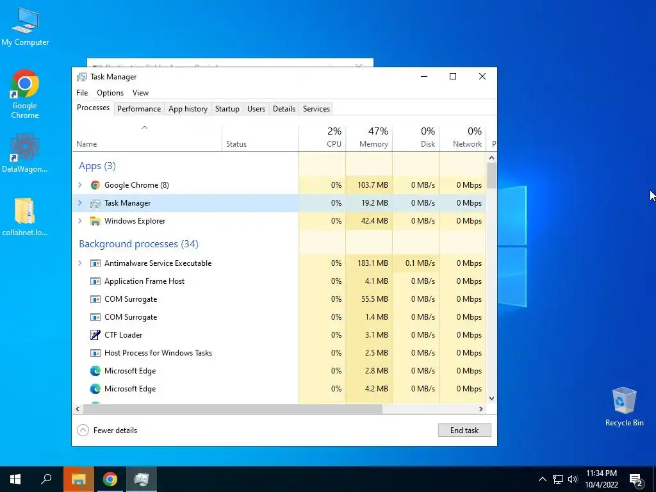
Task: Click the vertical scrollbar down arrow
Action: (x=491, y=398)
